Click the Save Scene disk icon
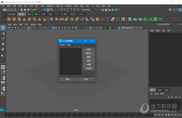Viewport: 182px width, 118px height. click(28, 10)
